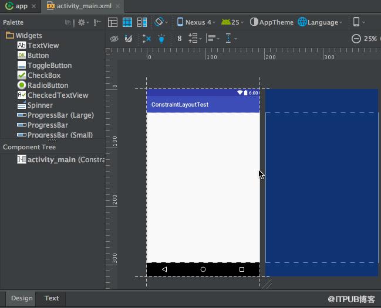
Task: Click the palette settings gear icon
Action: click(83, 22)
